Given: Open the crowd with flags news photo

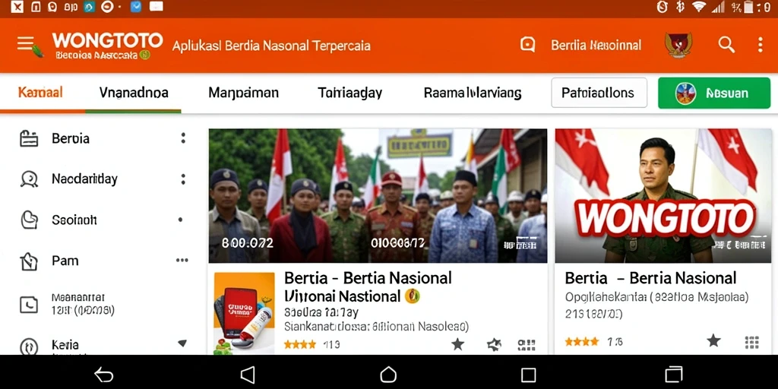Looking at the screenshot, I should [378, 196].
